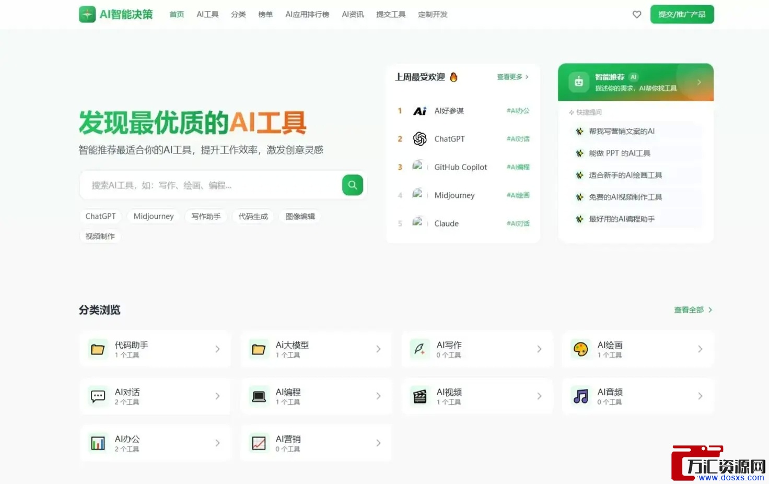769x484 pixels.
Task: Click the AI好参谋 logo icon
Action: point(420,111)
